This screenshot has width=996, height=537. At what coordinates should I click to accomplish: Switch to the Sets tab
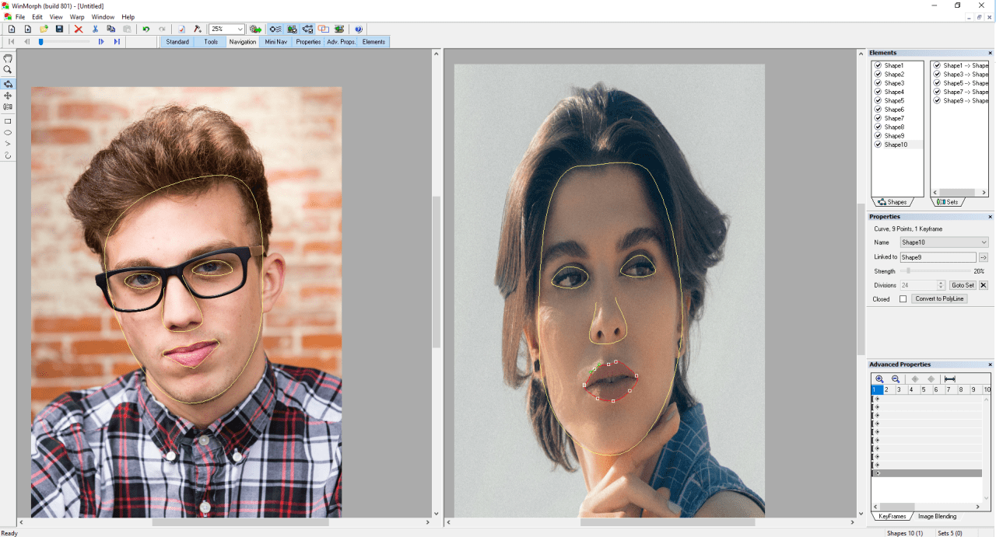(x=947, y=202)
